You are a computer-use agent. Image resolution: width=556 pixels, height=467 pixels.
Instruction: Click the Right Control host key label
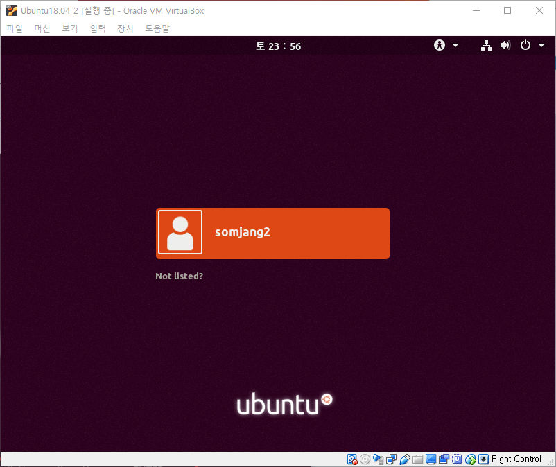(x=516, y=459)
